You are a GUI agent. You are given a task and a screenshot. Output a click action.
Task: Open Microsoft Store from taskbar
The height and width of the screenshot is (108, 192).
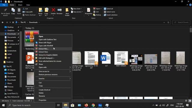[x=73, y=105]
